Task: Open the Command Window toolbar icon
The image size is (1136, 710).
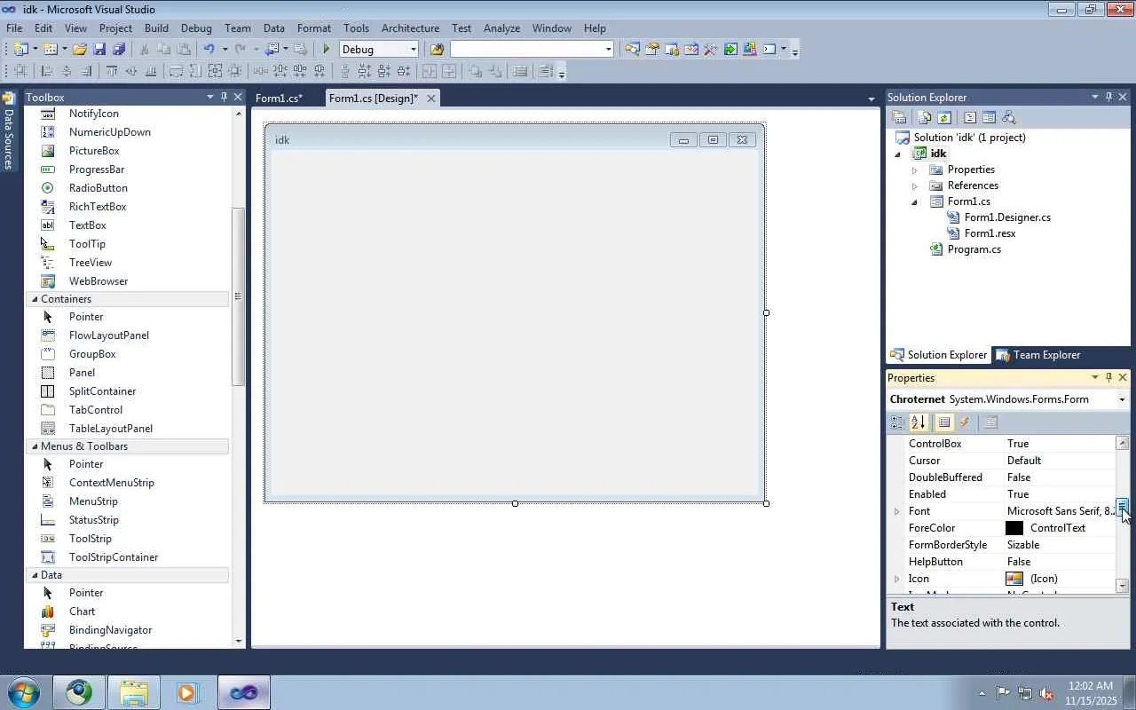Action: coord(769,50)
